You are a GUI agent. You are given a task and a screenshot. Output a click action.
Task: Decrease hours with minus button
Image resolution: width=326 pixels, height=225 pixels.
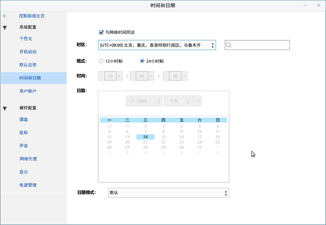pos(101,76)
